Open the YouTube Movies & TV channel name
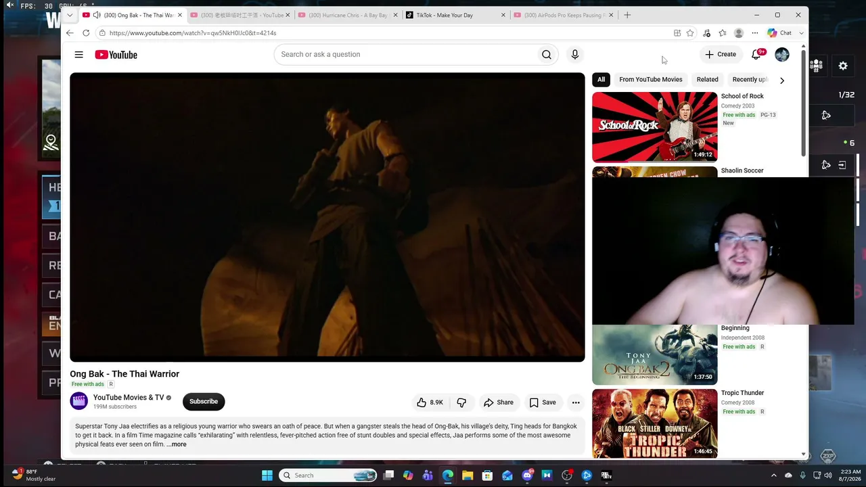 click(129, 398)
